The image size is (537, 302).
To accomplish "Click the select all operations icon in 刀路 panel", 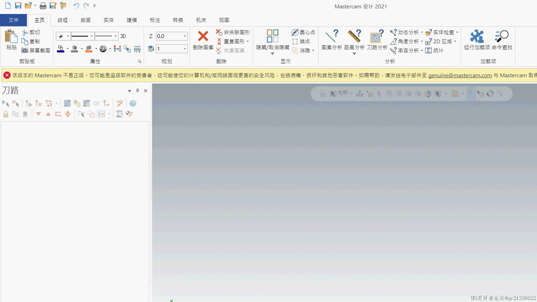I will pyautogui.click(x=6, y=103).
